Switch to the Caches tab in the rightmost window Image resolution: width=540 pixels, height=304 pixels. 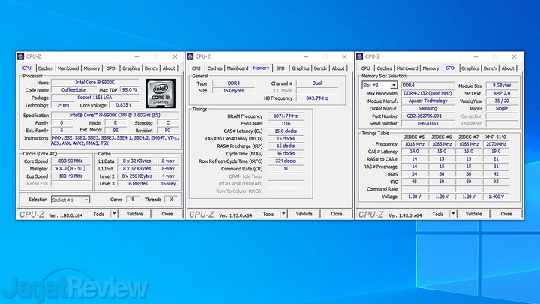pyautogui.click(x=385, y=68)
